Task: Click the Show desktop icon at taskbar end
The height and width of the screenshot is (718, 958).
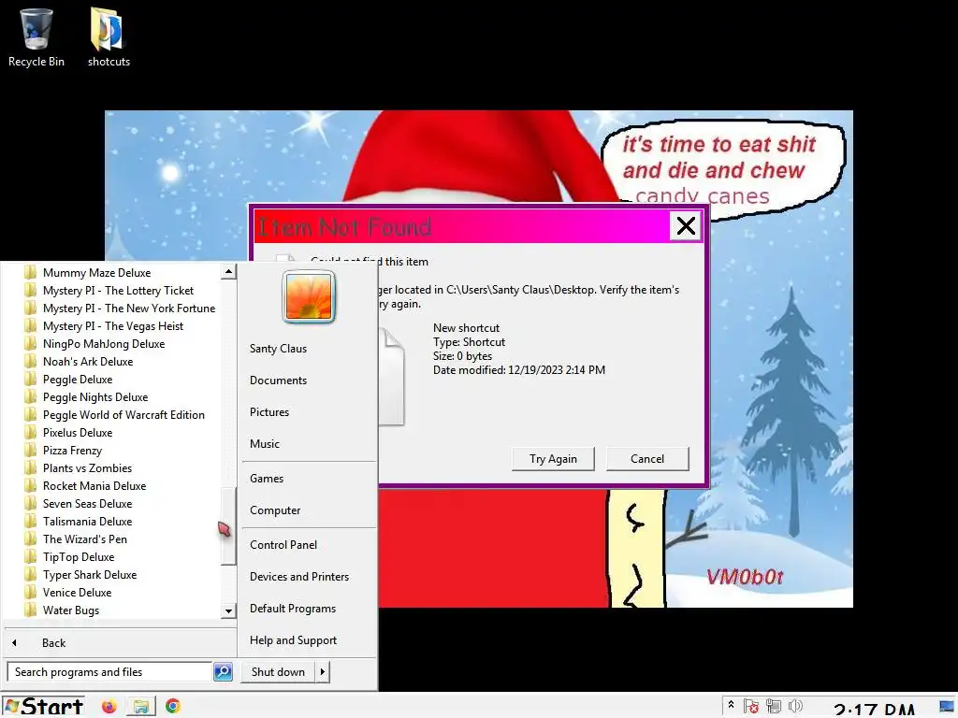Action: (x=948, y=707)
